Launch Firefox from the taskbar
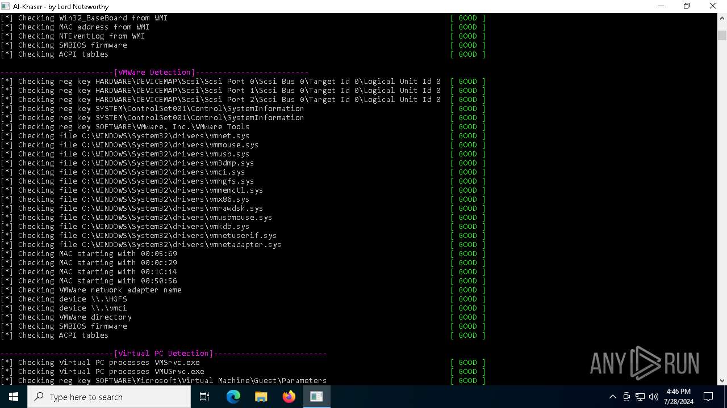 (x=289, y=397)
